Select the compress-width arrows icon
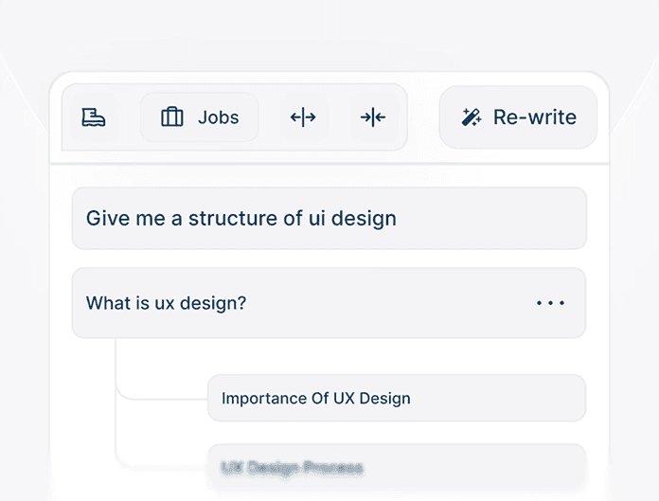This screenshot has width=659, height=501. tap(373, 117)
